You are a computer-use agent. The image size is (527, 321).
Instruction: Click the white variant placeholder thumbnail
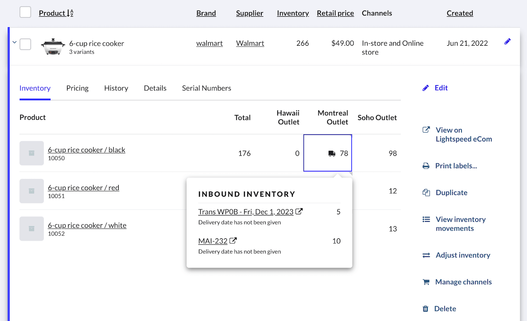point(32,229)
